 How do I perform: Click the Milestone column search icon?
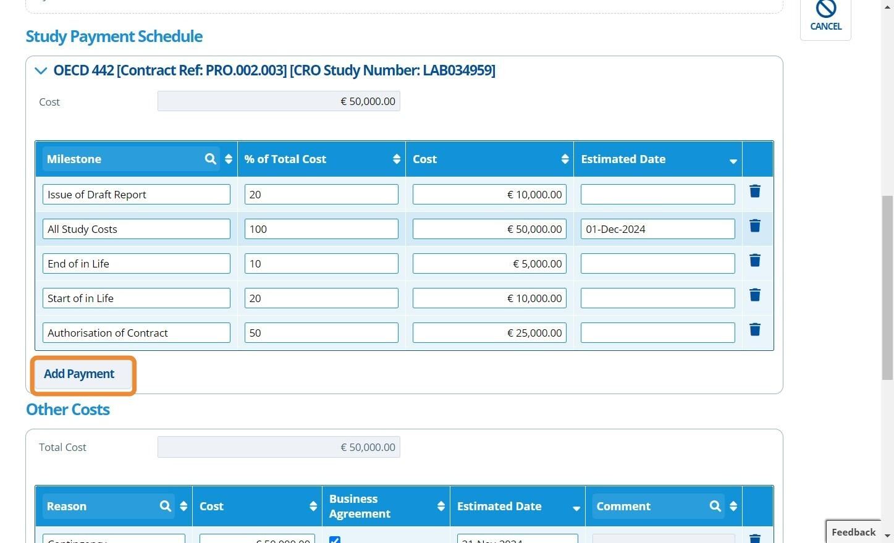pos(211,159)
